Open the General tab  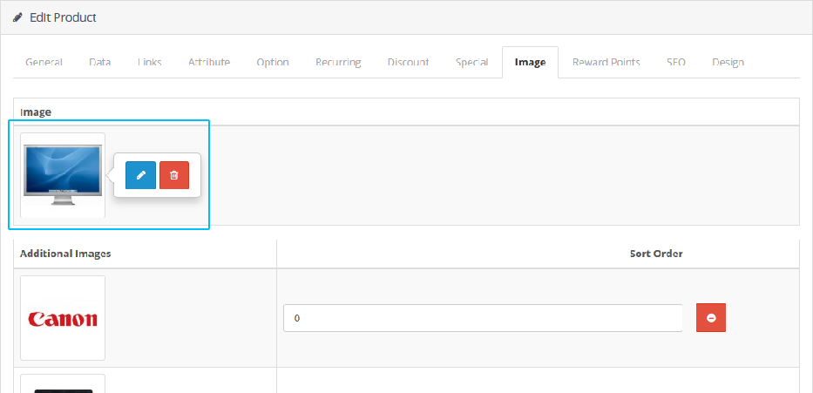pyautogui.click(x=44, y=63)
